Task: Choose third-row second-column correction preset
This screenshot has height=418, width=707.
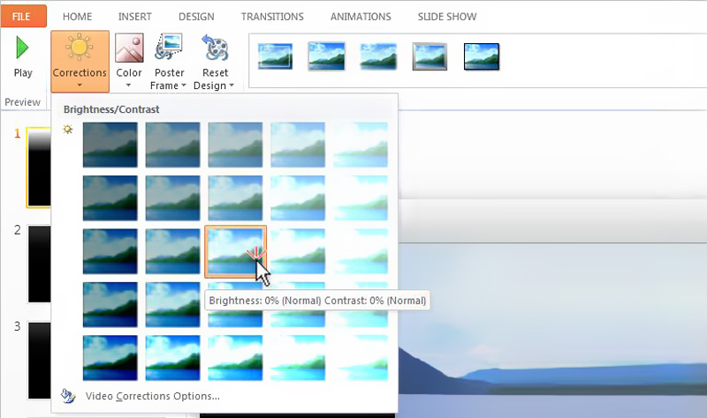Action: 172,251
